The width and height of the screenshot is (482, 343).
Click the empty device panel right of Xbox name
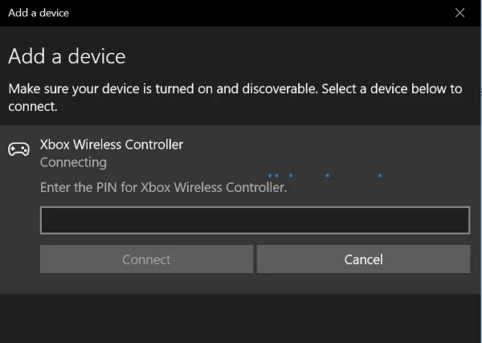pos(337,145)
